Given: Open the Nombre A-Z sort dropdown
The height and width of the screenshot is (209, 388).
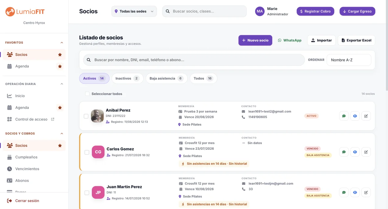Looking at the screenshot, I should [x=349, y=60].
